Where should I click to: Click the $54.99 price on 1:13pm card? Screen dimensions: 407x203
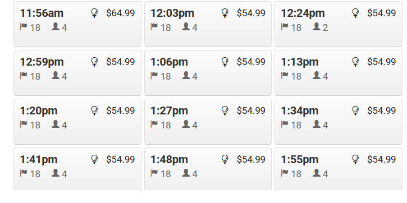click(382, 62)
